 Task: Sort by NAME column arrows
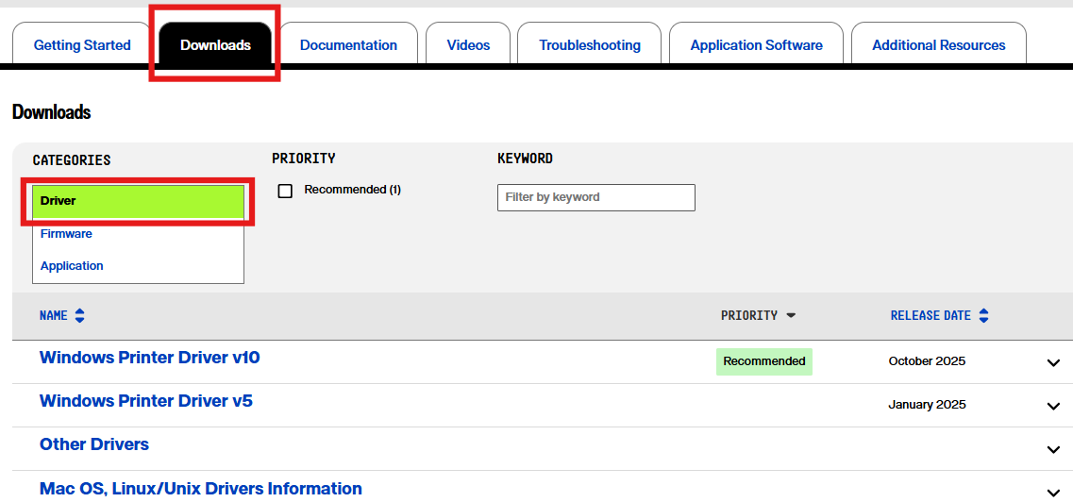[80, 315]
